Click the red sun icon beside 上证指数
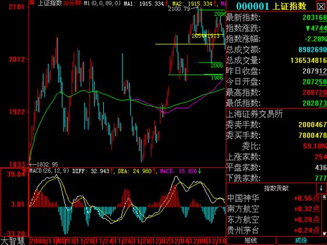Viewport: 327px width, 245px height. point(32,3)
